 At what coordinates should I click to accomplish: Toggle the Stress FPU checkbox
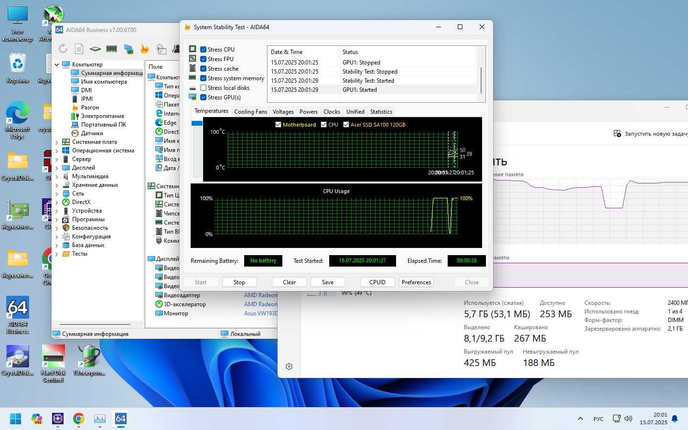204,59
